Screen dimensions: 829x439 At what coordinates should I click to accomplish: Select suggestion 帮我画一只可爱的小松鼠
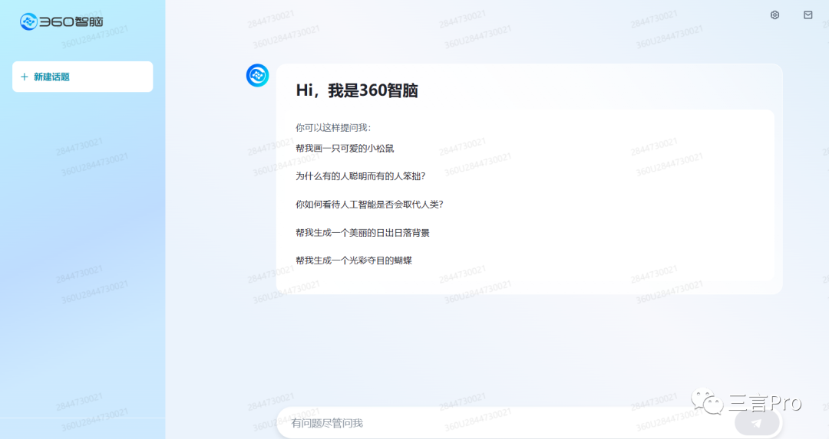pyautogui.click(x=345, y=149)
